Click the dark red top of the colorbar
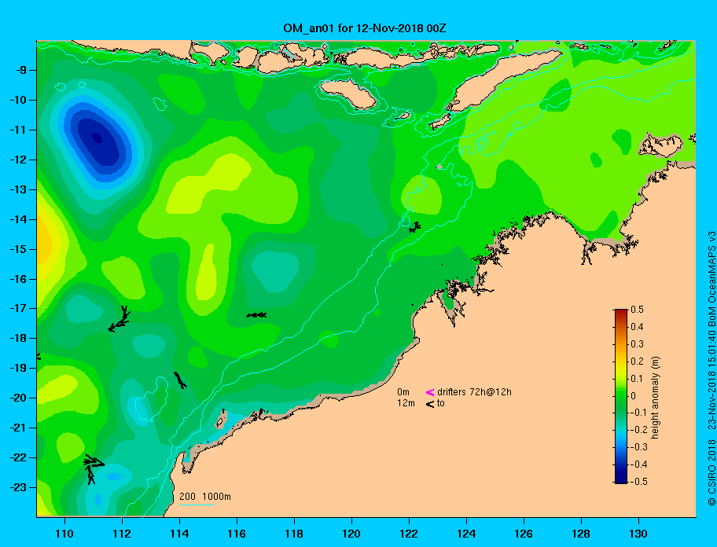The width and height of the screenshot is (717, 547). [621, 312]
